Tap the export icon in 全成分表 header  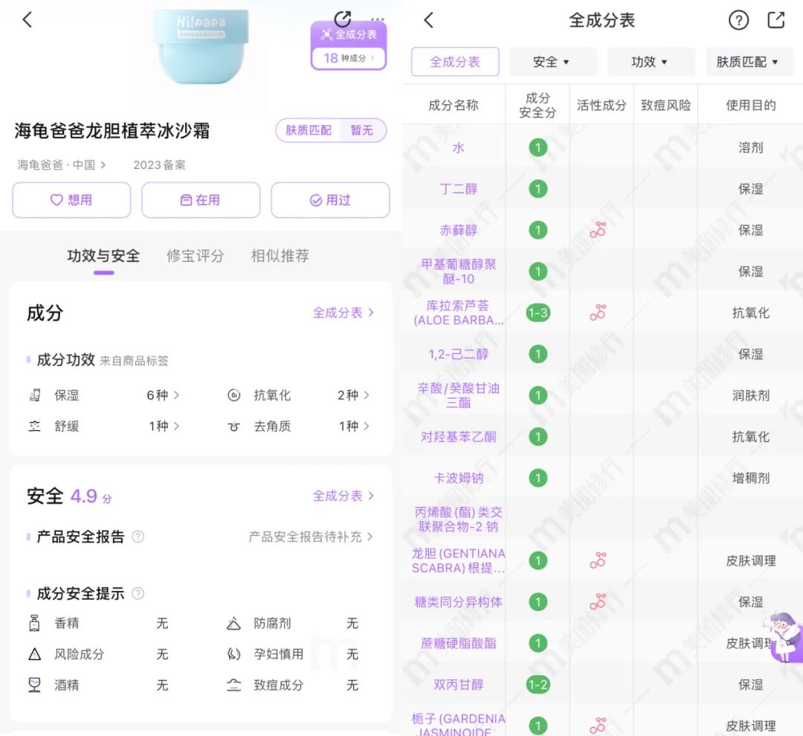coord(775,20)
